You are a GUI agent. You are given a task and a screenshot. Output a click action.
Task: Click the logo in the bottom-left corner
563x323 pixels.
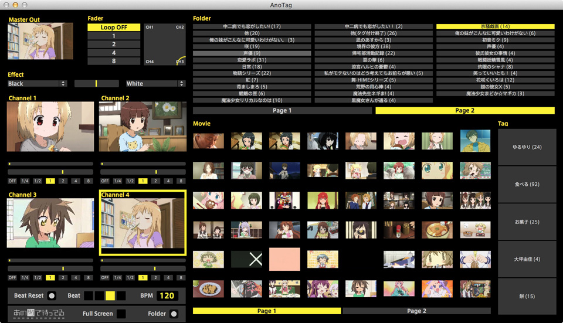click(38, 314)
